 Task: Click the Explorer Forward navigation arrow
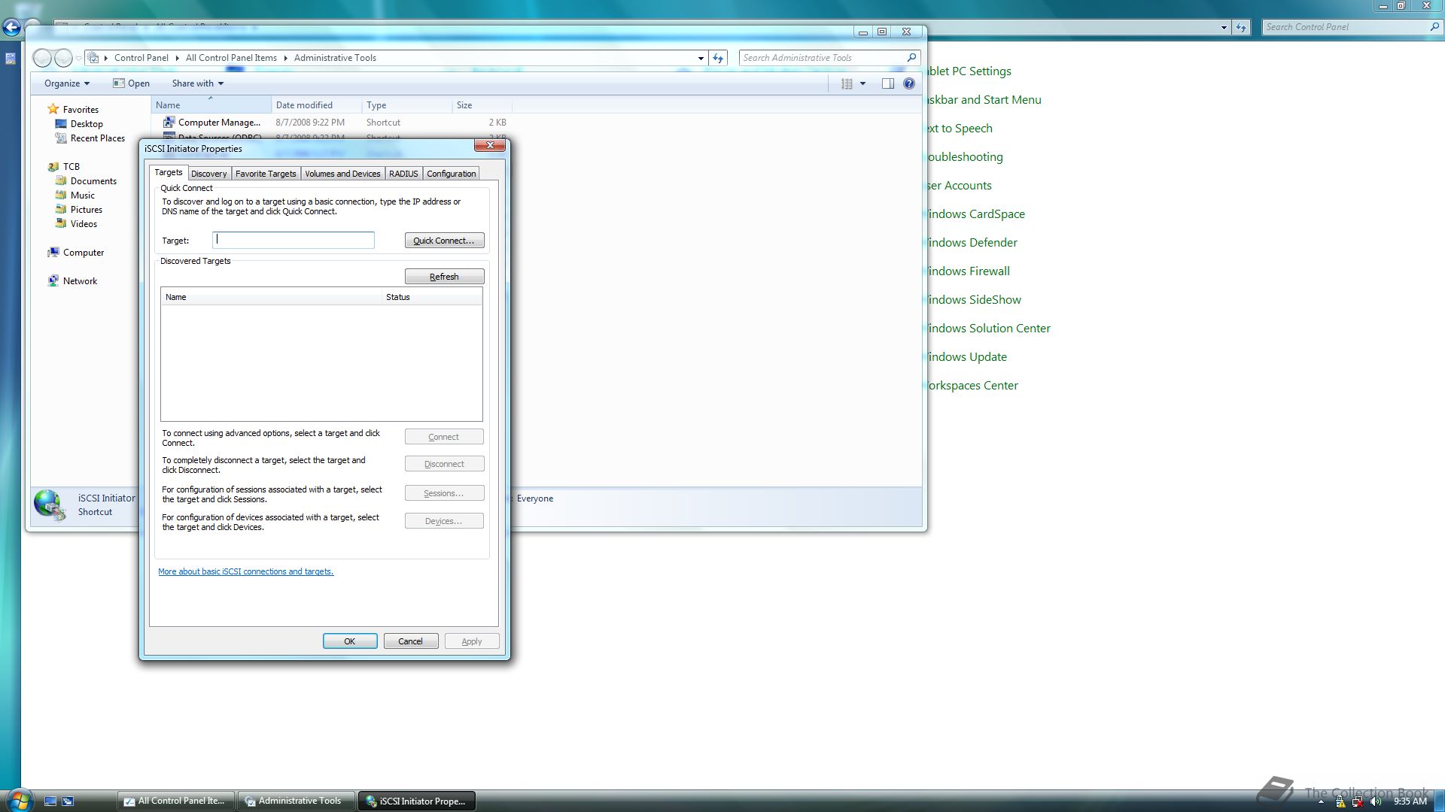pyautogui.click(x=64, y=58)
